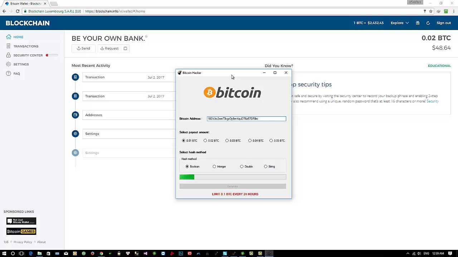Click the first Transaction activity circle icon

click(75, 77)
